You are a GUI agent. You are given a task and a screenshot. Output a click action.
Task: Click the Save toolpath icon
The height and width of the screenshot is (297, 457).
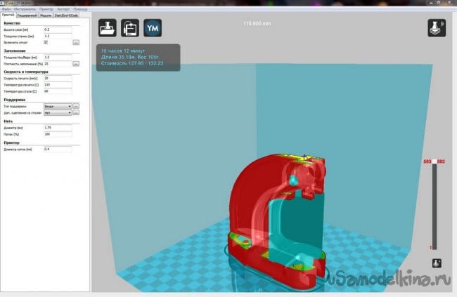point(130,27)
